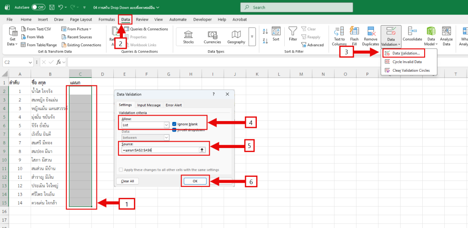468x228 pixels.
Task: Open Analyze Data
Action: tap(446, 36)
